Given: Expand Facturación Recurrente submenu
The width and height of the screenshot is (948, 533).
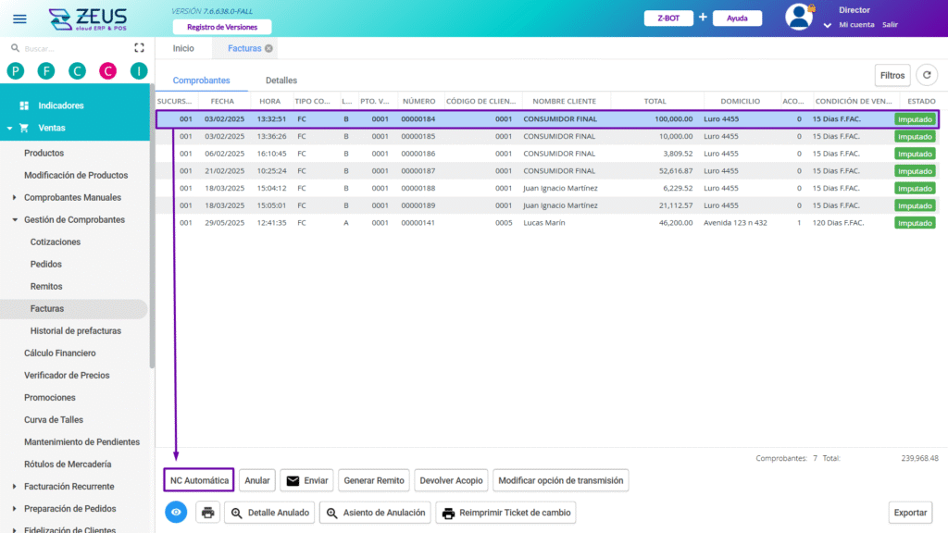Looking at the screenshot, I should pos(15,487).
